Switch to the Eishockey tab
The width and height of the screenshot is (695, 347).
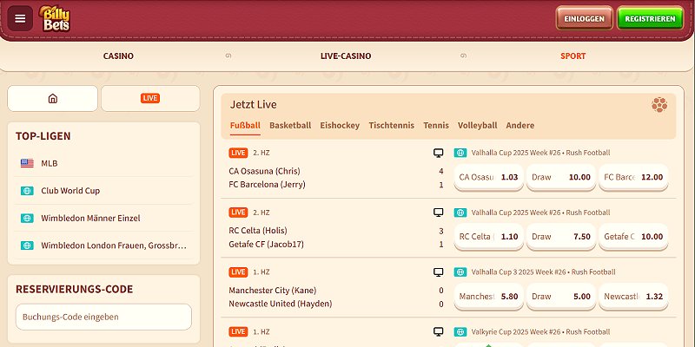coord(340,126)
